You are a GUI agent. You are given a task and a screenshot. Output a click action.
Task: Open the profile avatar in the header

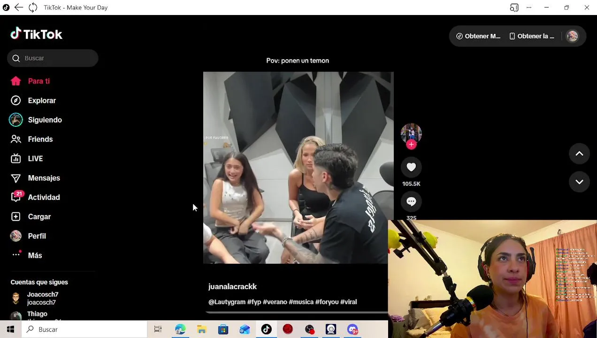pyautogui.click(x=572, y=36)
